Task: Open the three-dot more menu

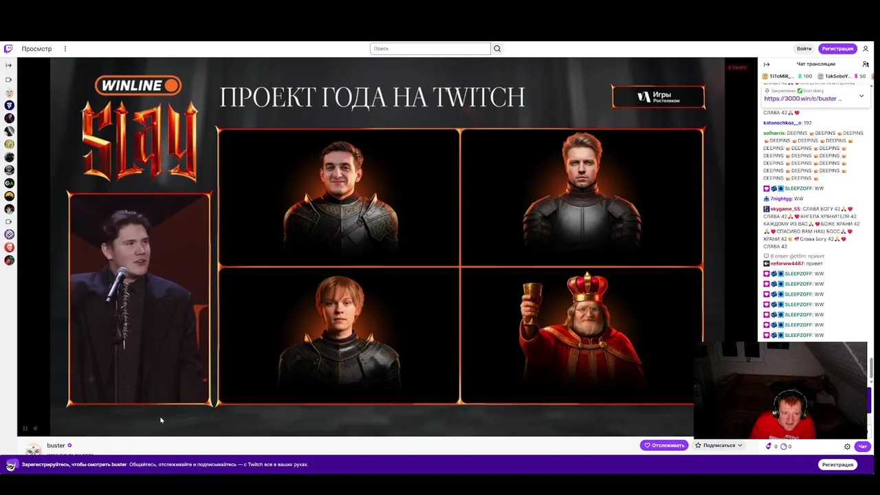Action: [x=65, y=49]
